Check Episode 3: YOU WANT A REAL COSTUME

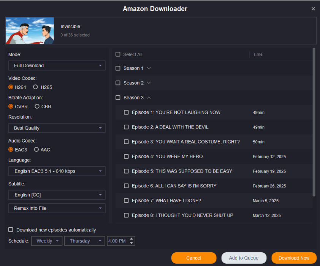pos(126,142)
